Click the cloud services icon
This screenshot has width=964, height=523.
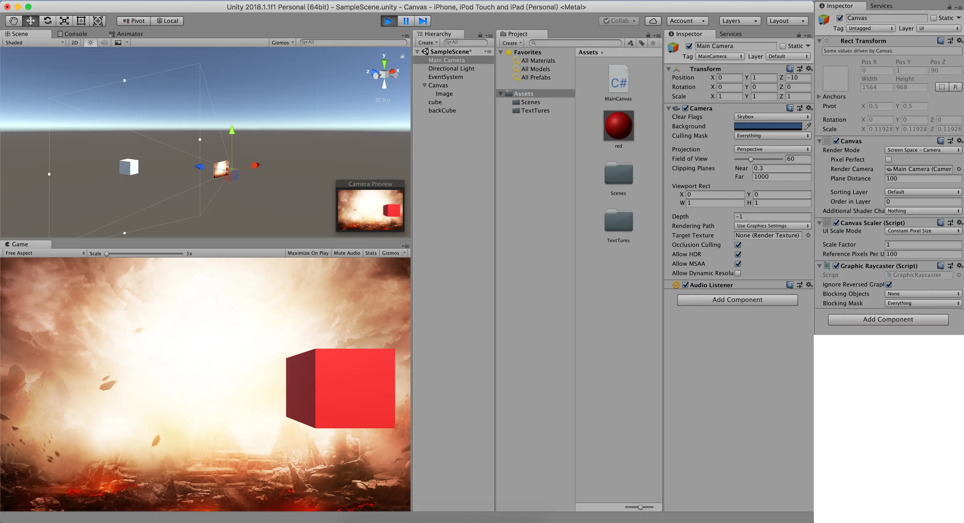click(x=653, y=21)
